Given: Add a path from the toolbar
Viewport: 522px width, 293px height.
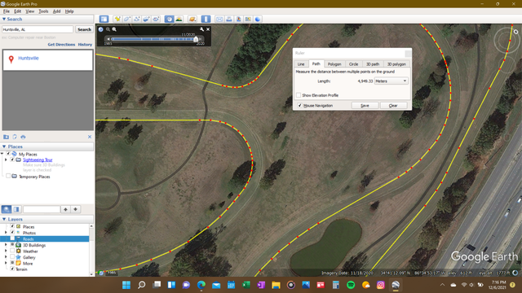Looking at the screenshot, I should pyautogui.click(x=136, y=19).
